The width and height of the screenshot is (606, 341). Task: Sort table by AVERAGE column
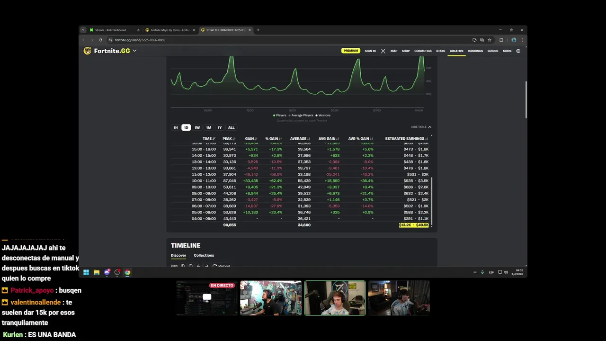[300, 139]
